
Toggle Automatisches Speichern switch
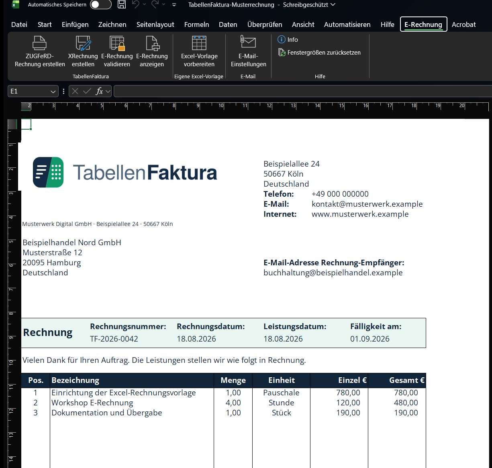tap(100, 4)
